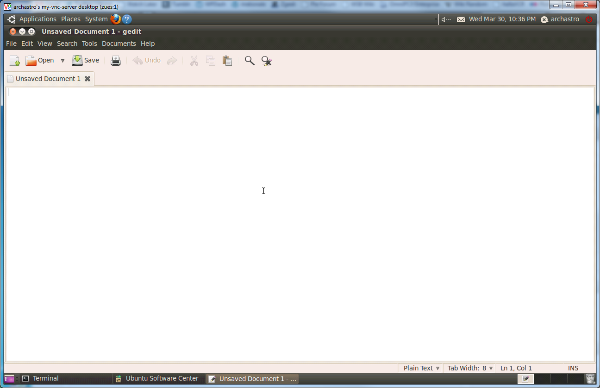This screenshot has width=600, height=388.
Task: Click the Open button in toolbar
Action: tap(40, 60)
